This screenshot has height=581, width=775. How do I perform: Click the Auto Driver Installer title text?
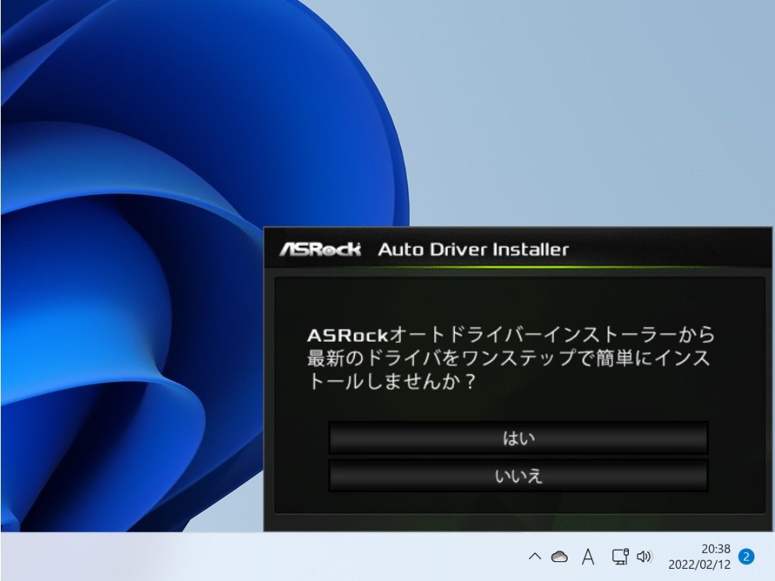coord(474,250)
